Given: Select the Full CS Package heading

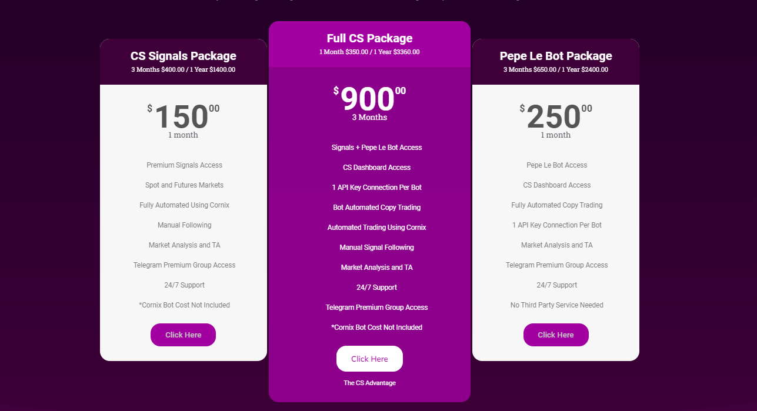Looking at the screenshot, I should pos(369,38).
